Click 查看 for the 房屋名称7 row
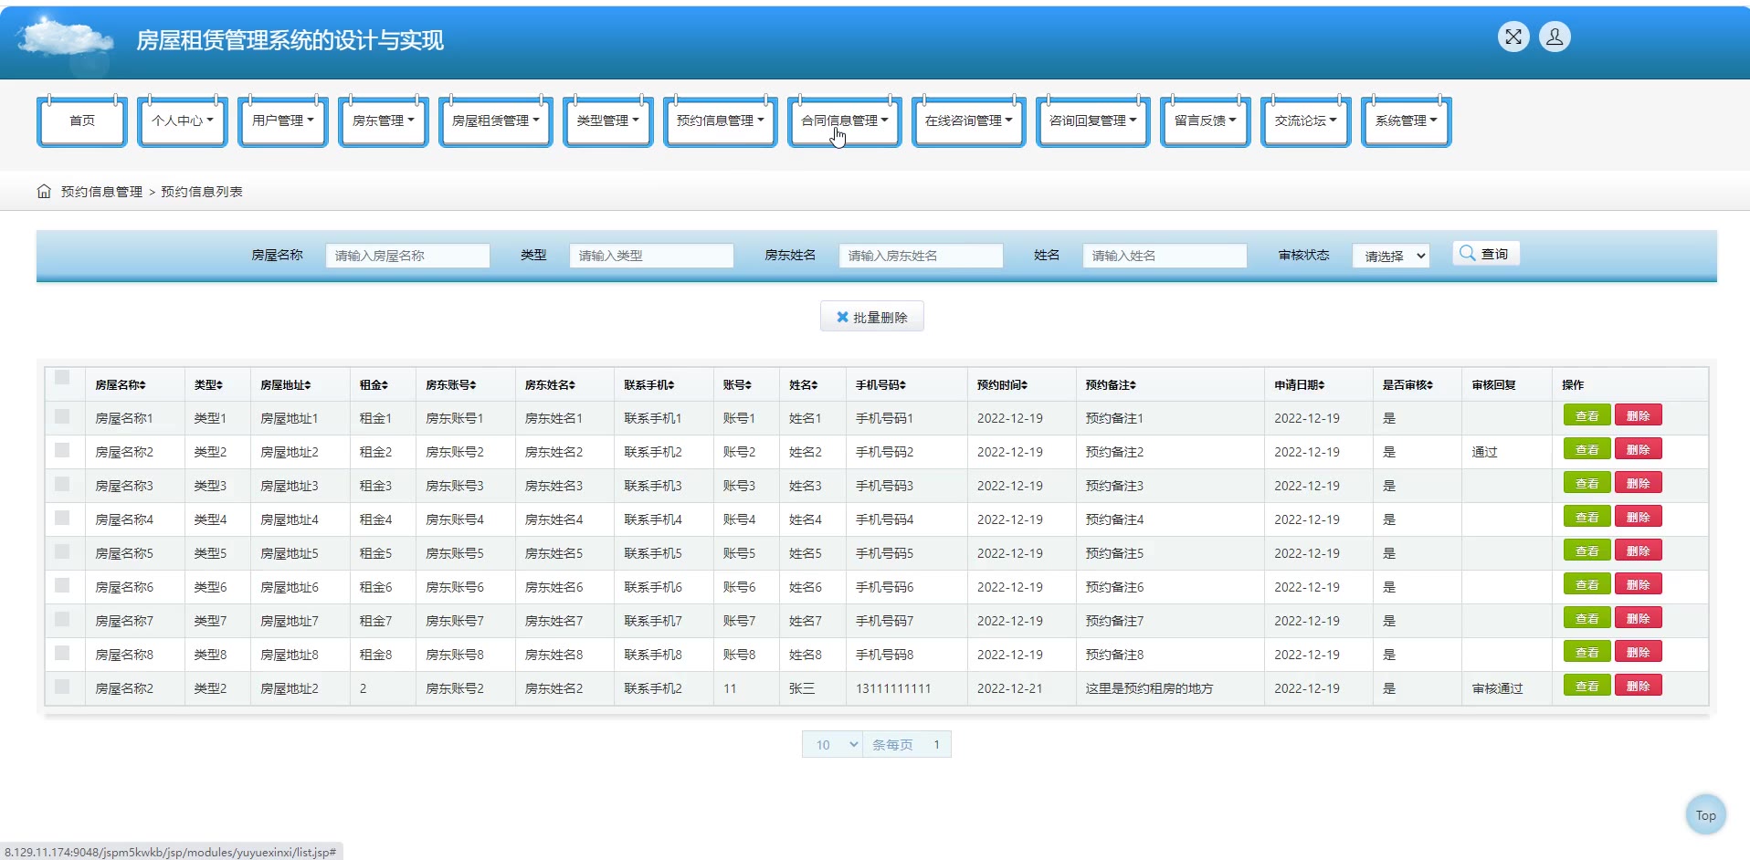1750x860 pixels. click(x=1587, y=618)
